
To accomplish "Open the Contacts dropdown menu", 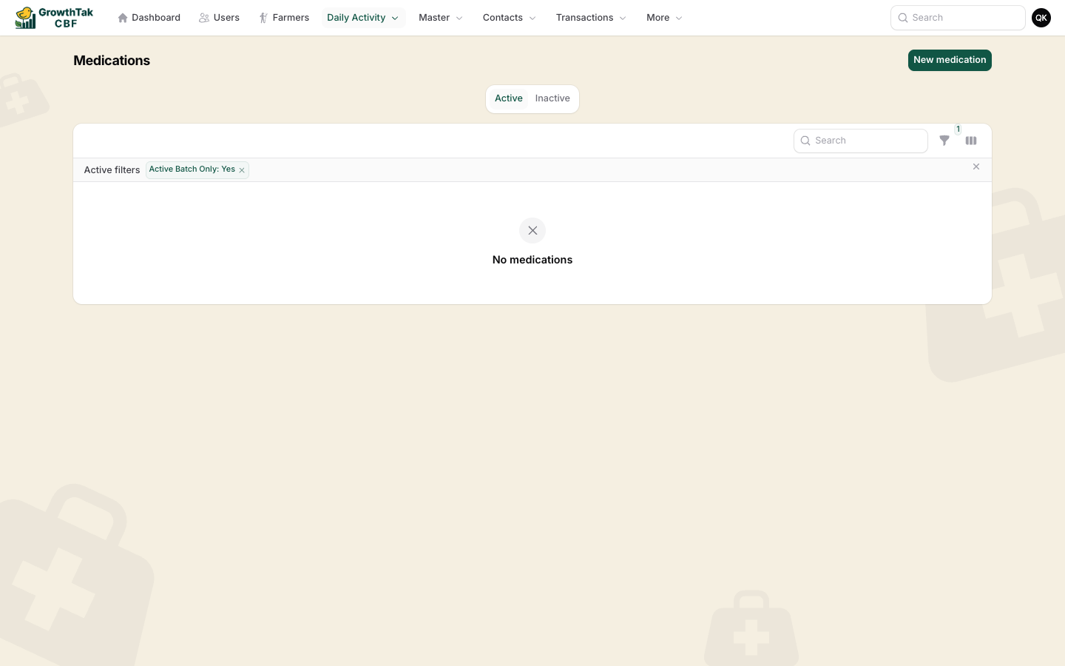I will (510, 18).
